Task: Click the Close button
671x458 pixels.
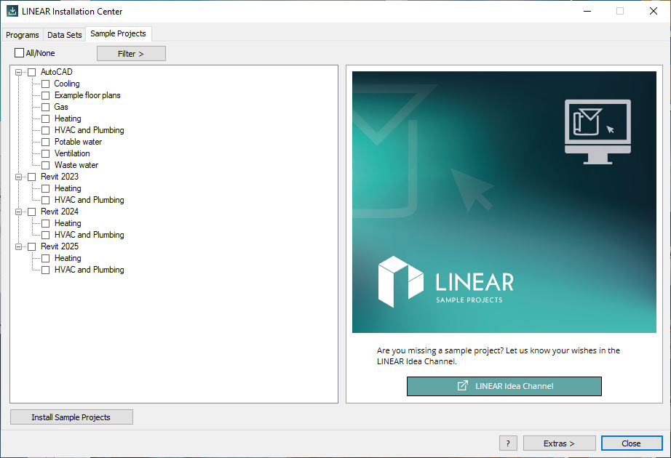Action: 632,443
